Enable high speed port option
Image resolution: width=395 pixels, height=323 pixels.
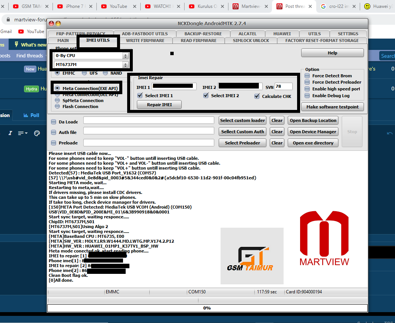[x=307, y=89]
